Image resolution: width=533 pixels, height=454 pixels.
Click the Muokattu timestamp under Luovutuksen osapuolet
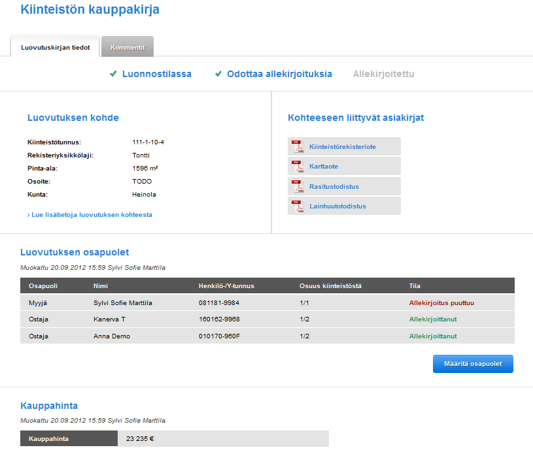93,268
